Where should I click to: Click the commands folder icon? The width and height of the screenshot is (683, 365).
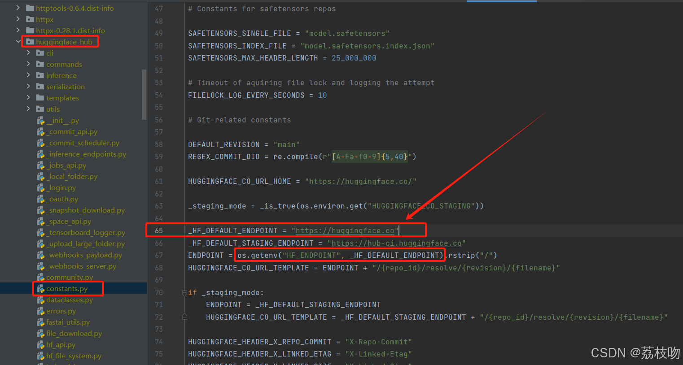(40, 64)
